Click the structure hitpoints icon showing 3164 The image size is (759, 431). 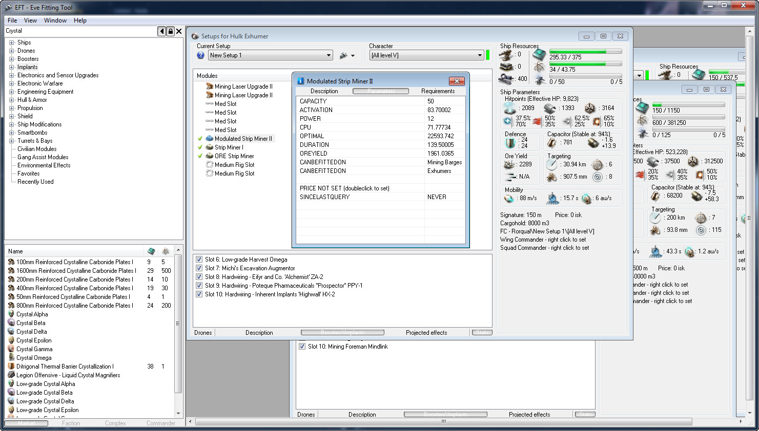[590, 109]
